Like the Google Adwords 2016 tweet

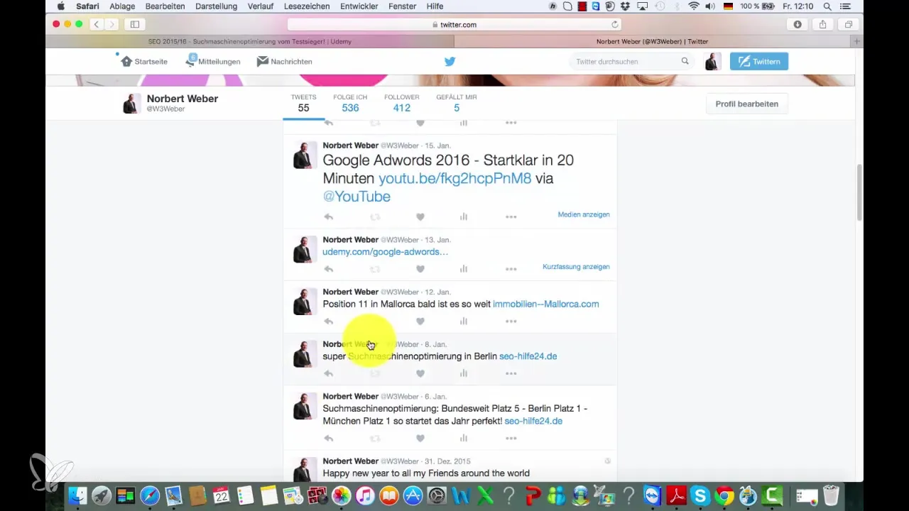[x=420, y=217]
